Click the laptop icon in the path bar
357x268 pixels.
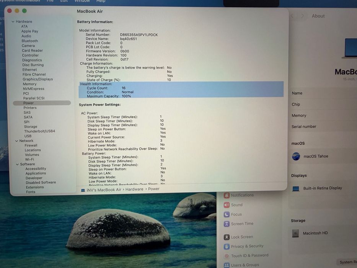tap(83, 190)
